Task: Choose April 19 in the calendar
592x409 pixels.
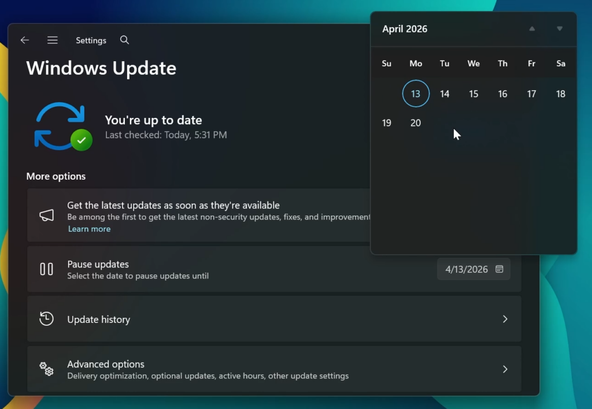Action: coord(387,122)
